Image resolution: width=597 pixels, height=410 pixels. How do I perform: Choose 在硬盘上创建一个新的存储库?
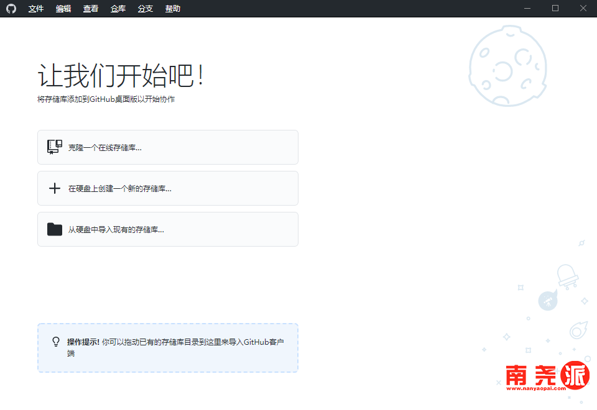167,188
